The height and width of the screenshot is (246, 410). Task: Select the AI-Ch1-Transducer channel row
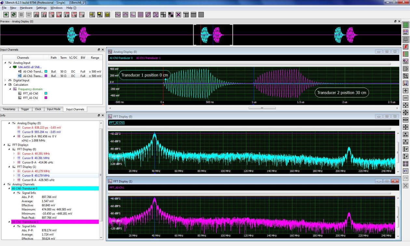33,76
